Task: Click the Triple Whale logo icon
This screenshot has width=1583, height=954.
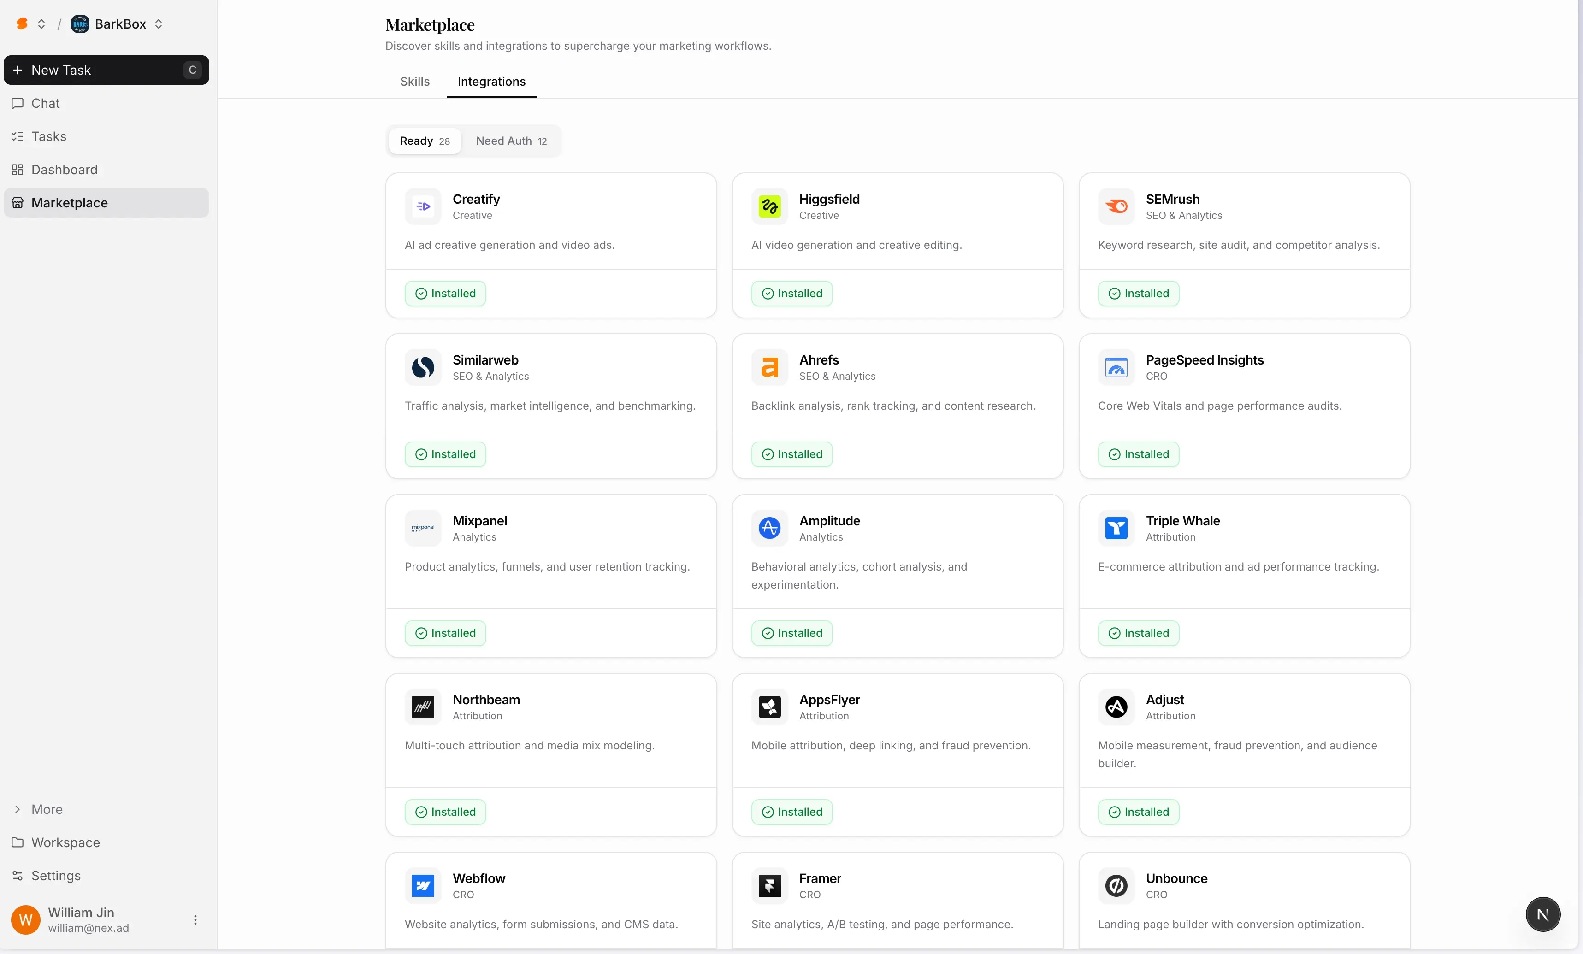Action: 1116,528
